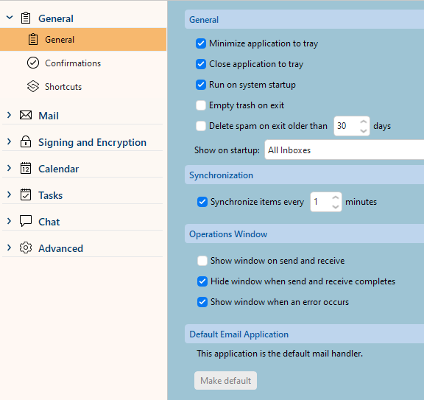Select the highlighted General sub-item
This screenshot has width=424, height=400.
click(83, 40)
